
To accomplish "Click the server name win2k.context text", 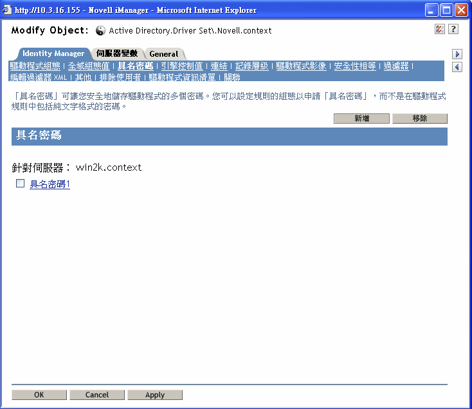I will tap(109, 167).
